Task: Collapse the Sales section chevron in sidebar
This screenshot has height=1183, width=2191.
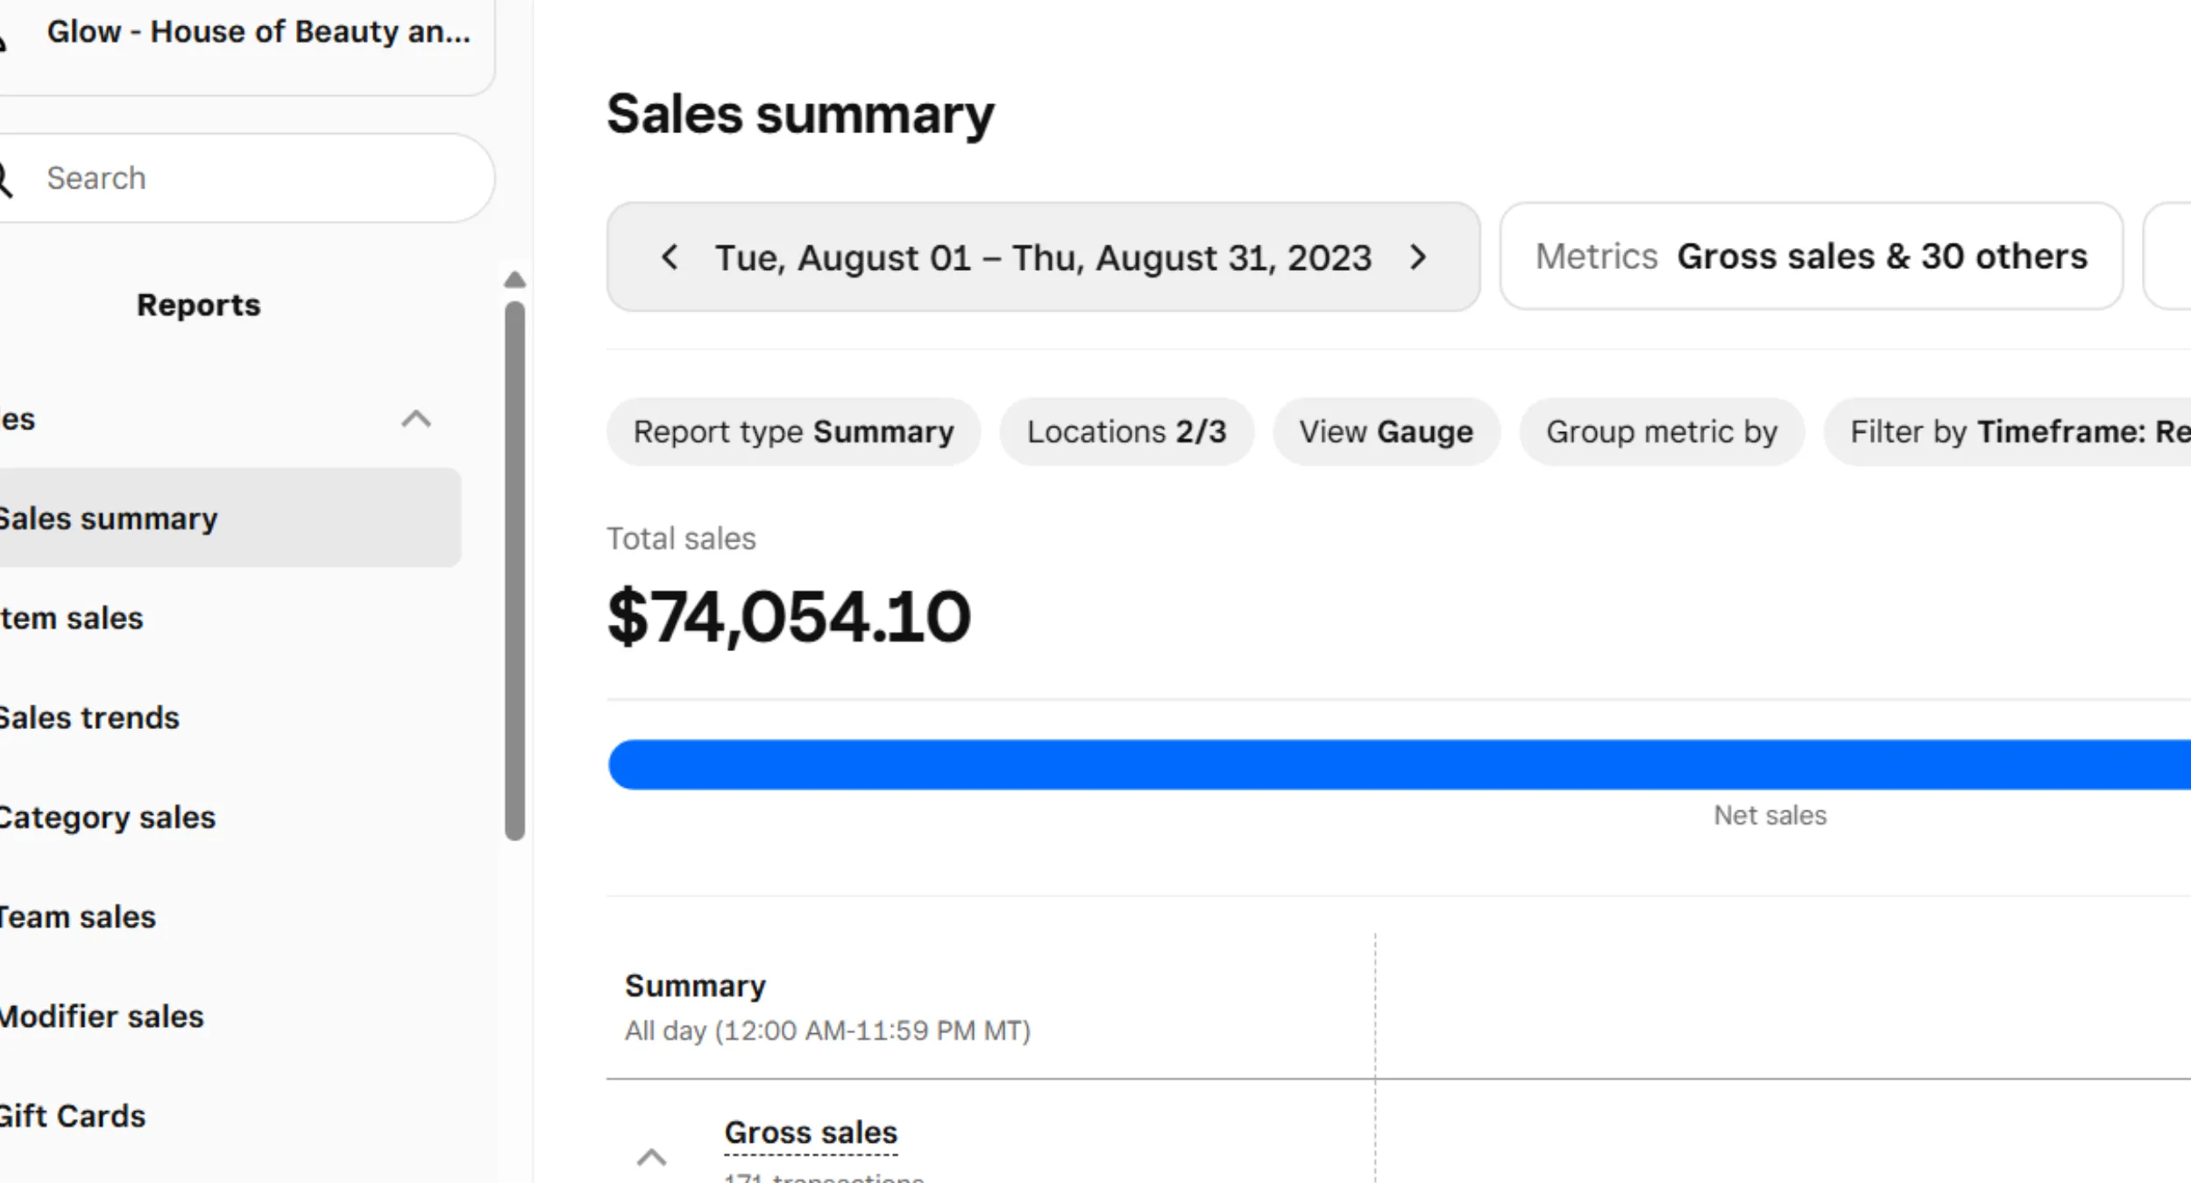Action: 416,419
